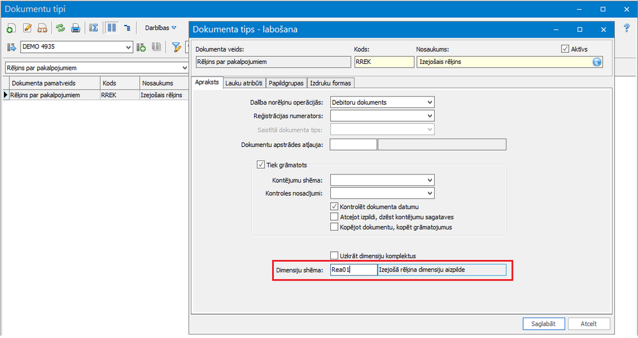Click the Kods field containing RREK

click(384, 62)
